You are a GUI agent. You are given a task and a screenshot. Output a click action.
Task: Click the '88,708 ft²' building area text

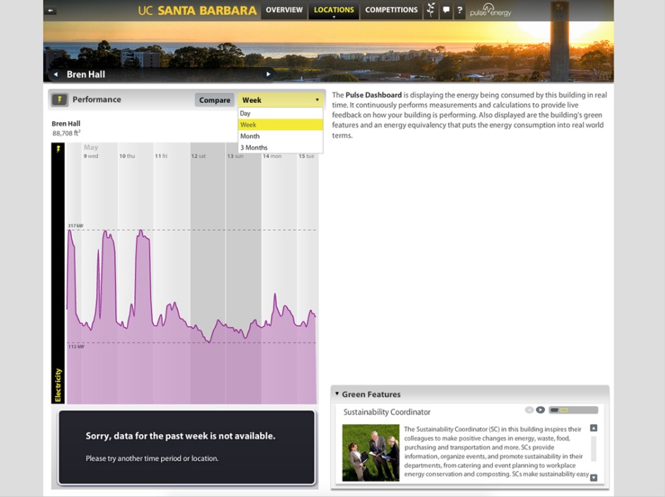click(x=66, y=133)
